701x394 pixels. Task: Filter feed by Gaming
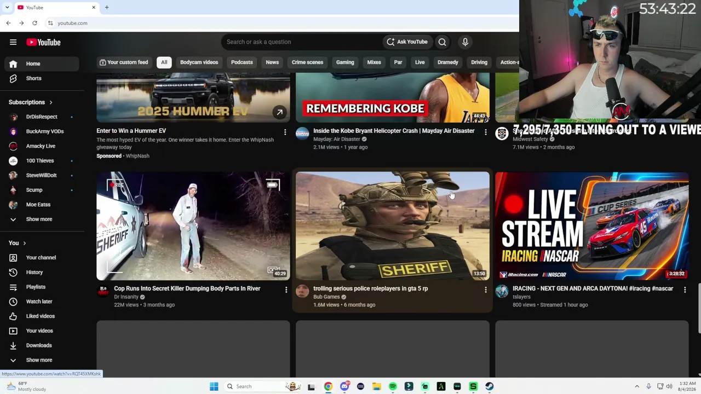345,62
